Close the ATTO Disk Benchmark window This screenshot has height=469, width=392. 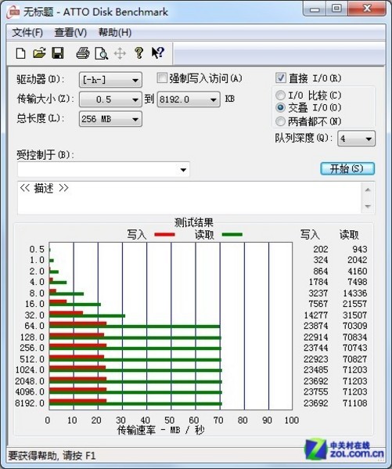click(367, 9)
